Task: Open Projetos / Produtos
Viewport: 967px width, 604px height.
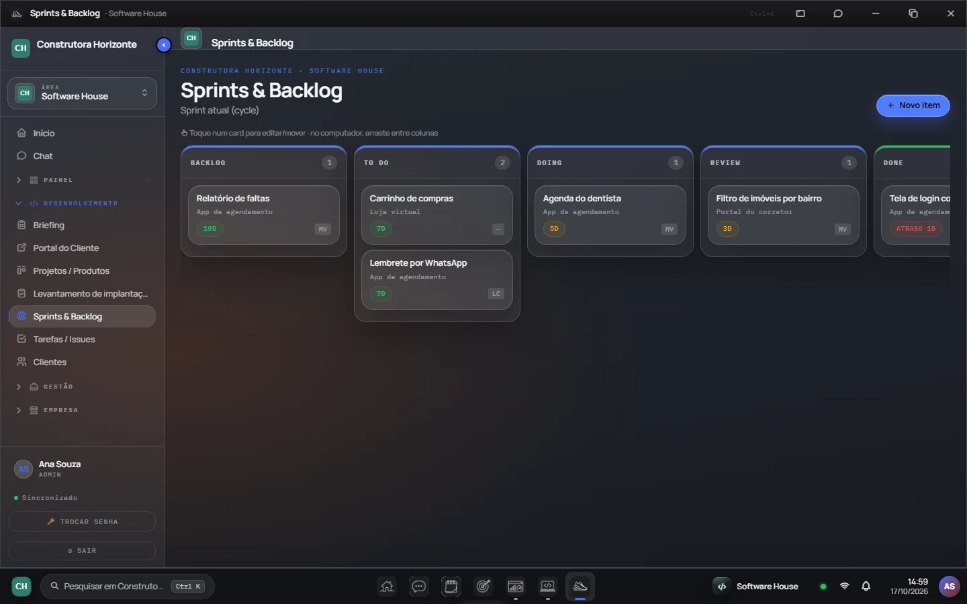Action: [82, 271]
